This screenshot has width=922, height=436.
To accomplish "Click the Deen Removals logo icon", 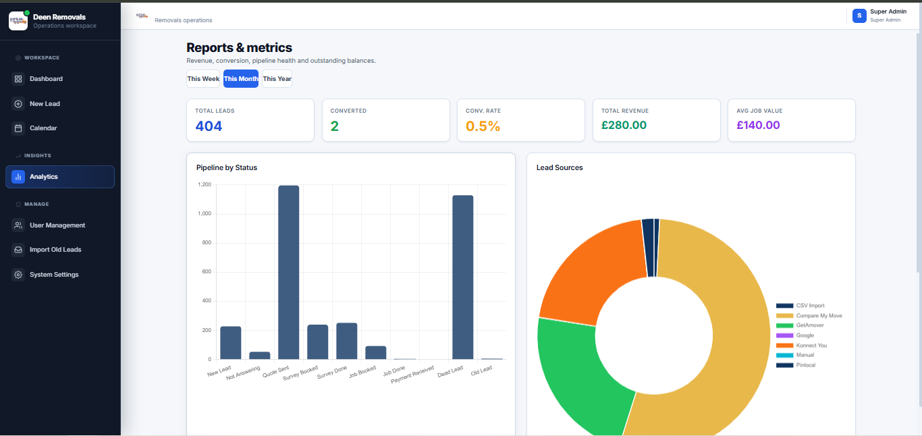I will (18, 21).
